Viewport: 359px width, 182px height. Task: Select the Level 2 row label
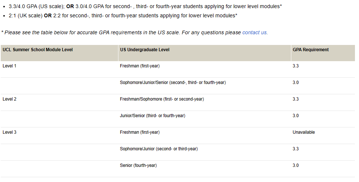coord(10,99)
